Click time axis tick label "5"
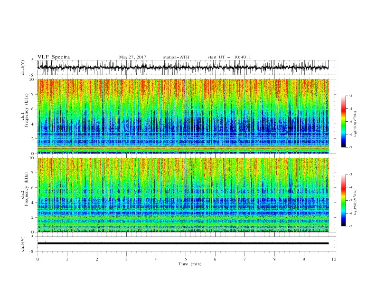 [x=186, y=259]
